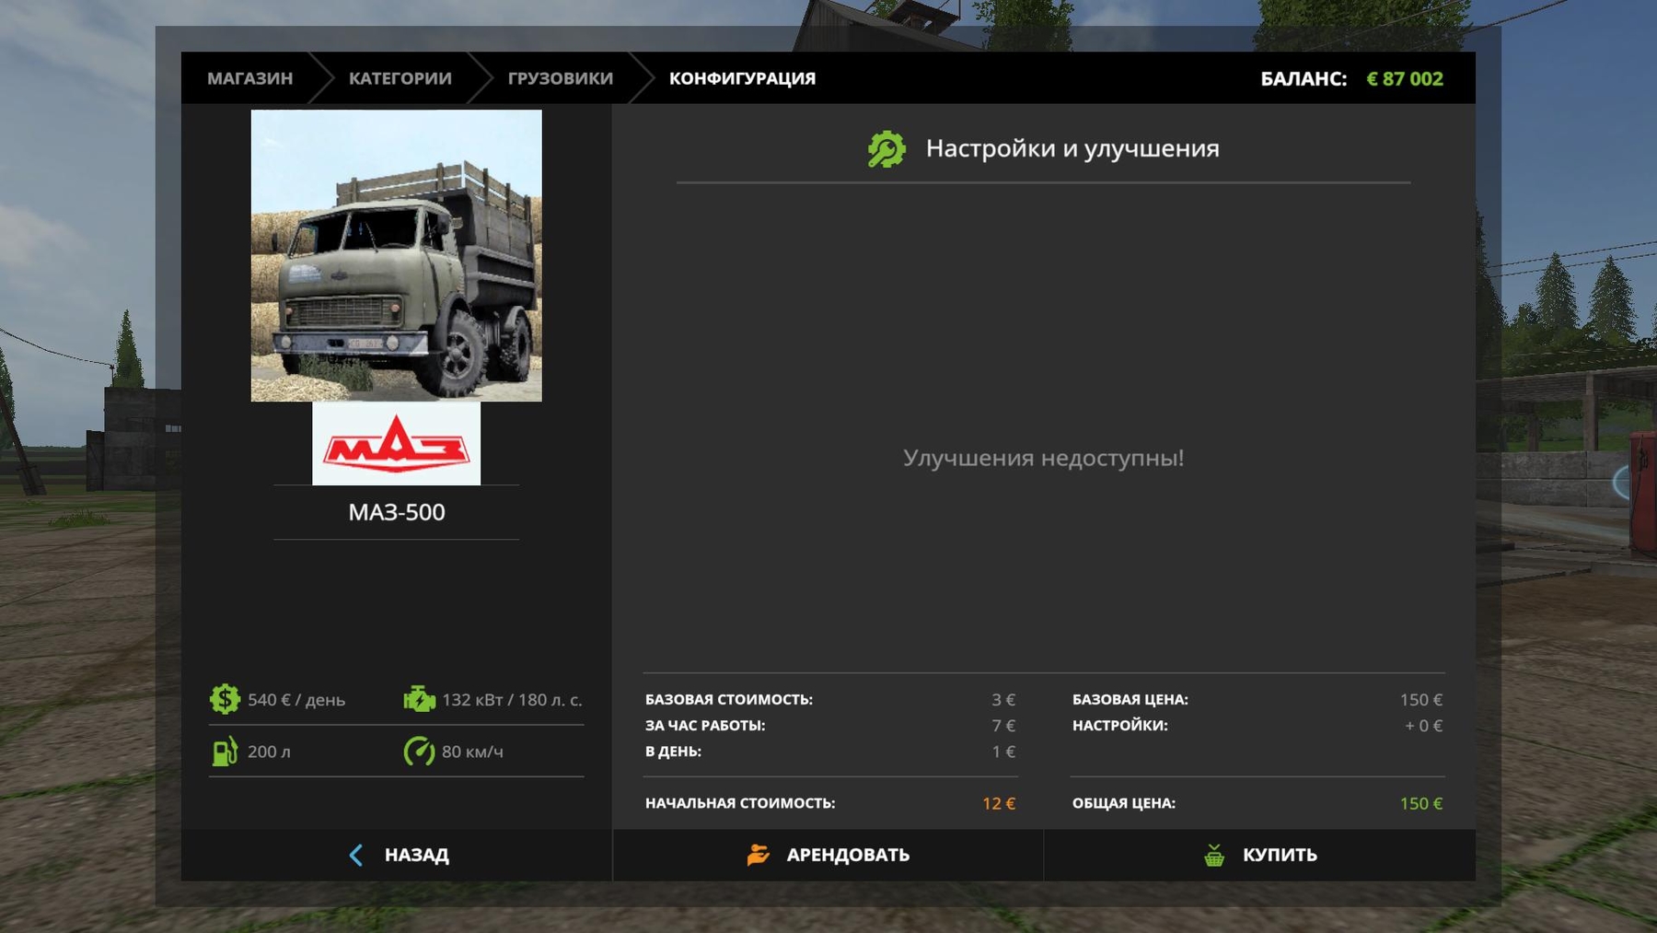
Task: Click the balance amount € 87 002
Action: 1404,78
